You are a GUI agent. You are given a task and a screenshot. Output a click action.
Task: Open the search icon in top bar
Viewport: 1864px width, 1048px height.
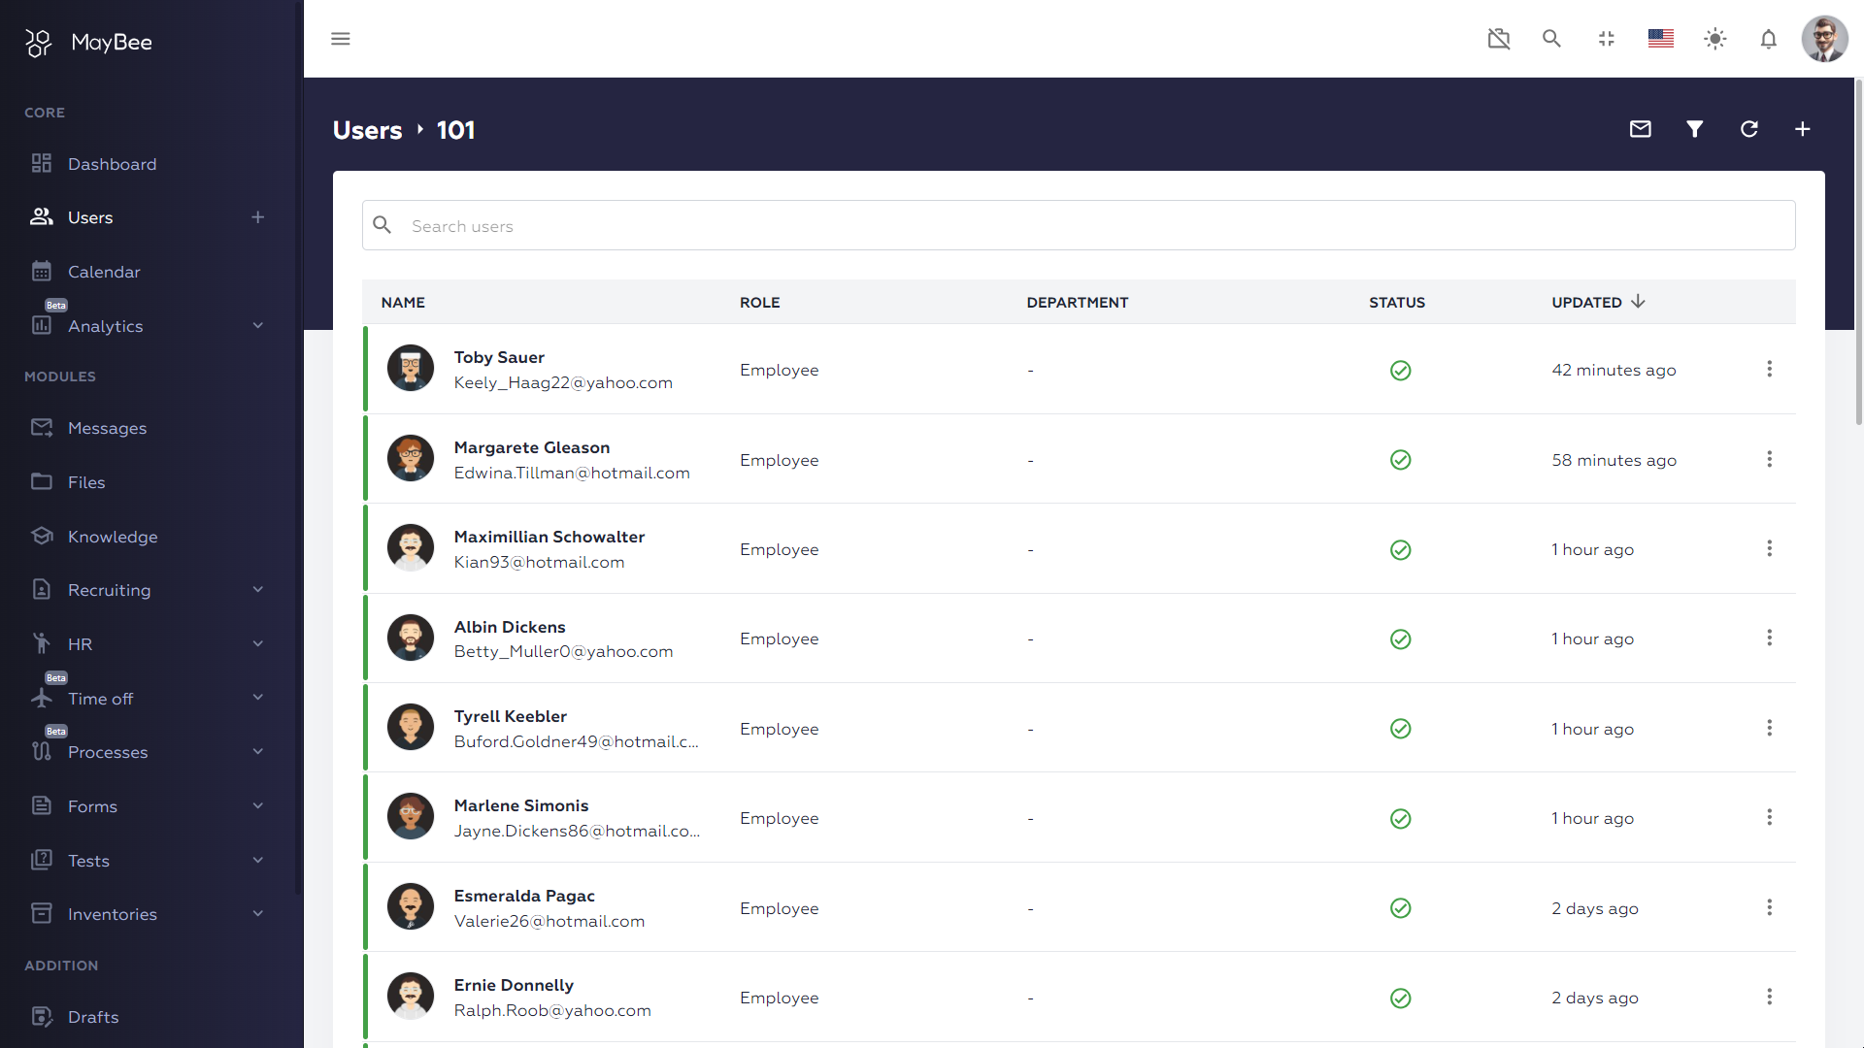tap(1552, 39)
